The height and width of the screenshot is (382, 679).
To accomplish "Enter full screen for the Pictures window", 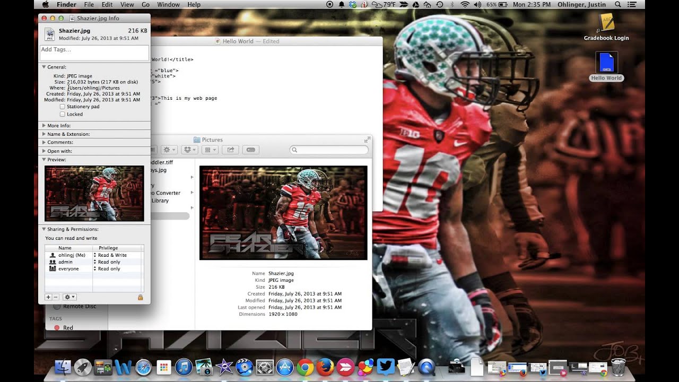I will (367, 140).
